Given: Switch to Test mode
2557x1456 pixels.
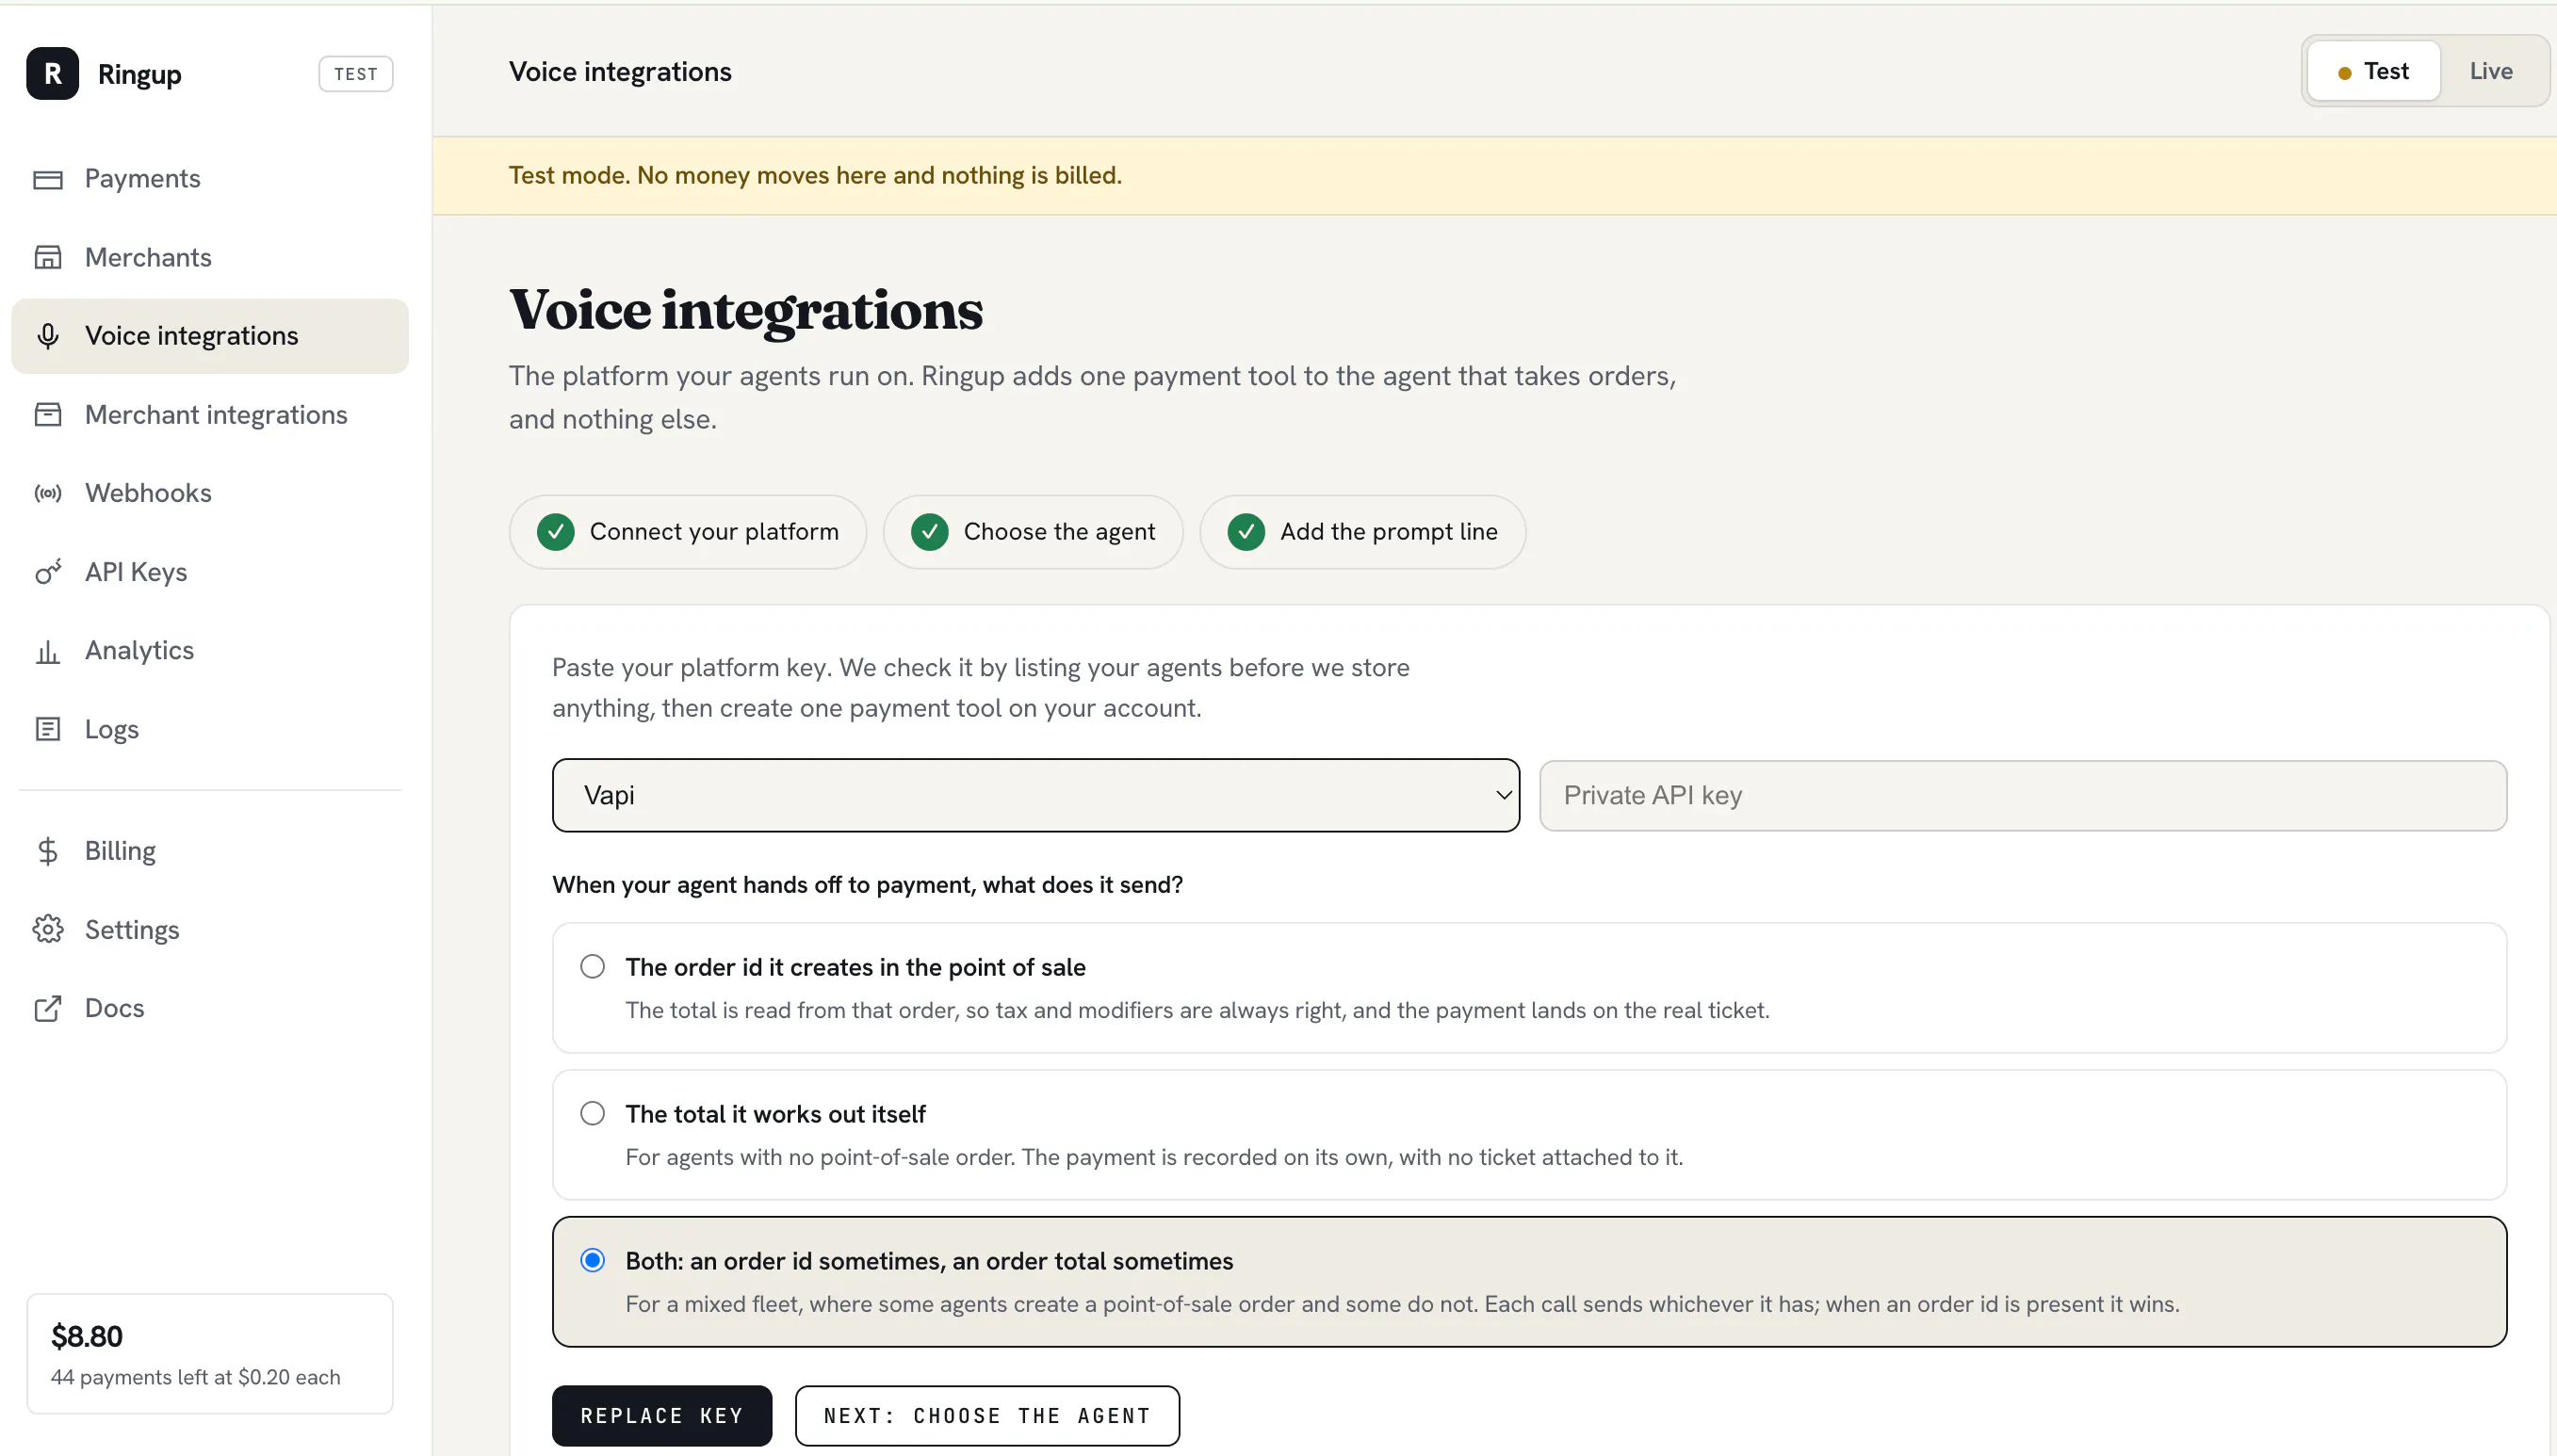Looking at the screenshot, I should [x=2373, y=71].
